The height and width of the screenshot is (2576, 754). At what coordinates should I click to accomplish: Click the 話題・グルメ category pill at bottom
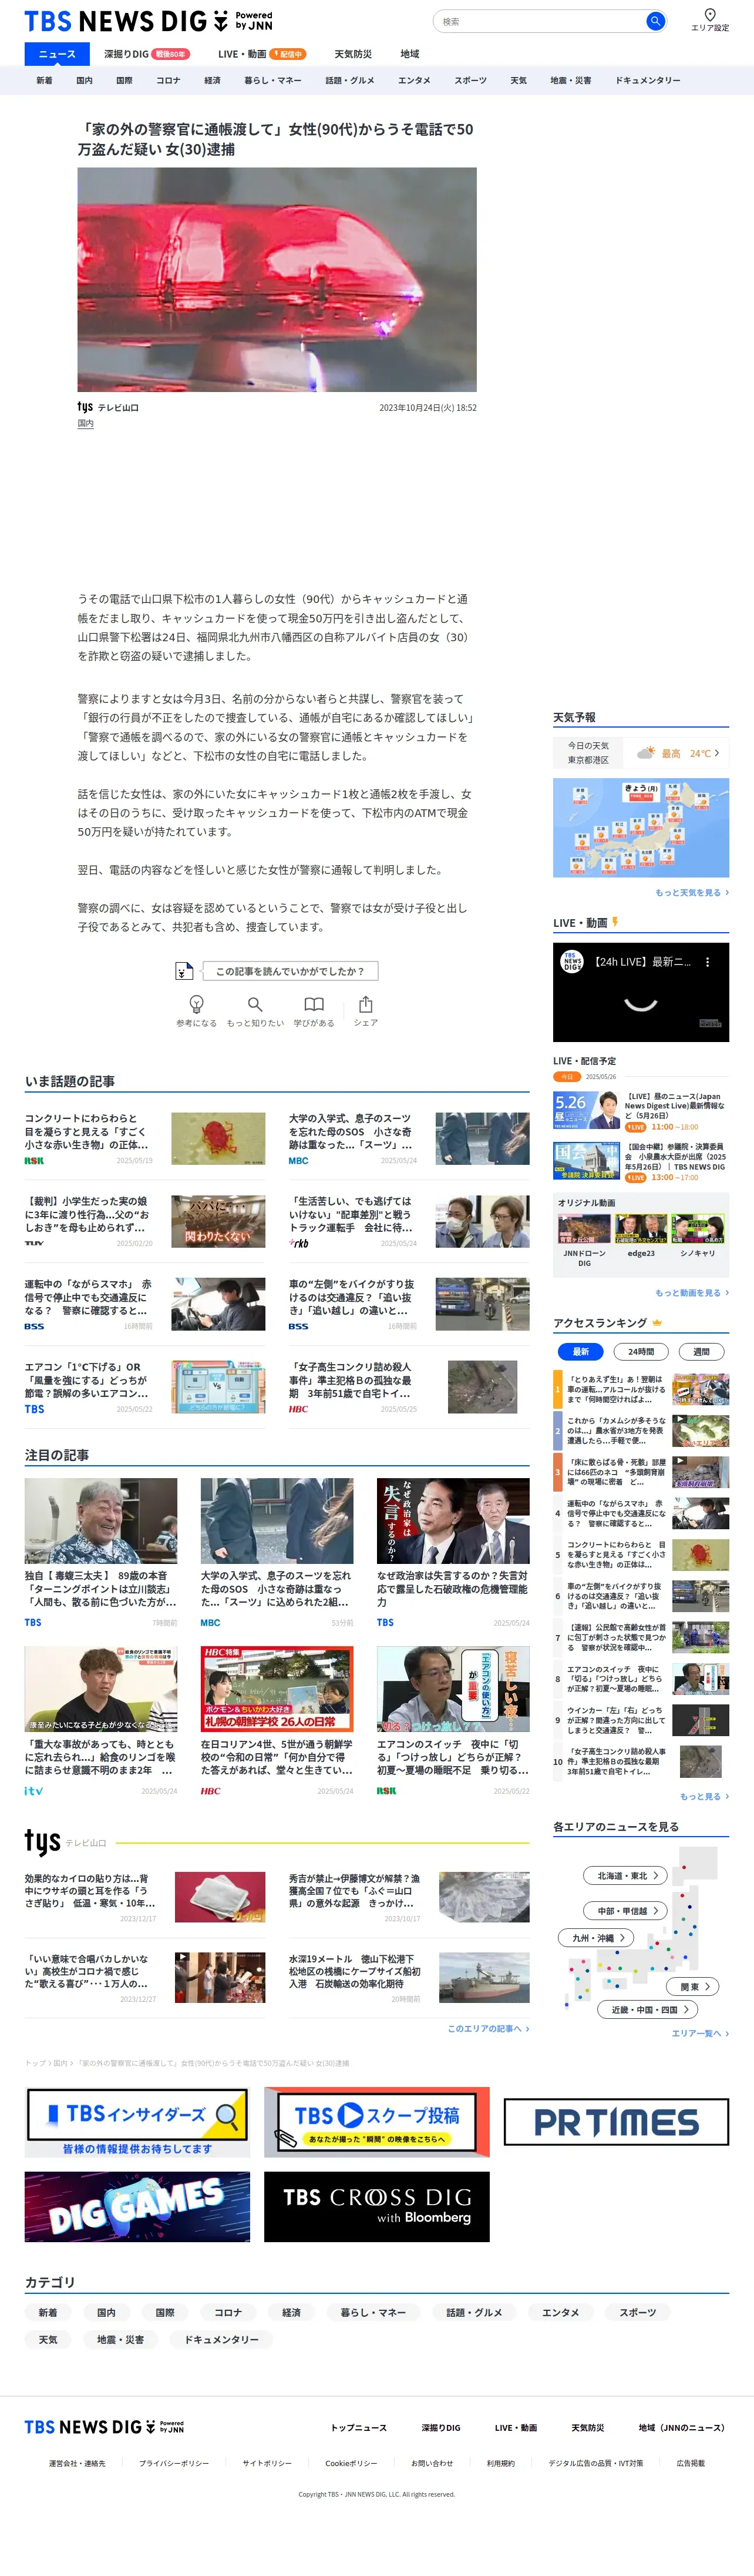tap(474, 2312)
